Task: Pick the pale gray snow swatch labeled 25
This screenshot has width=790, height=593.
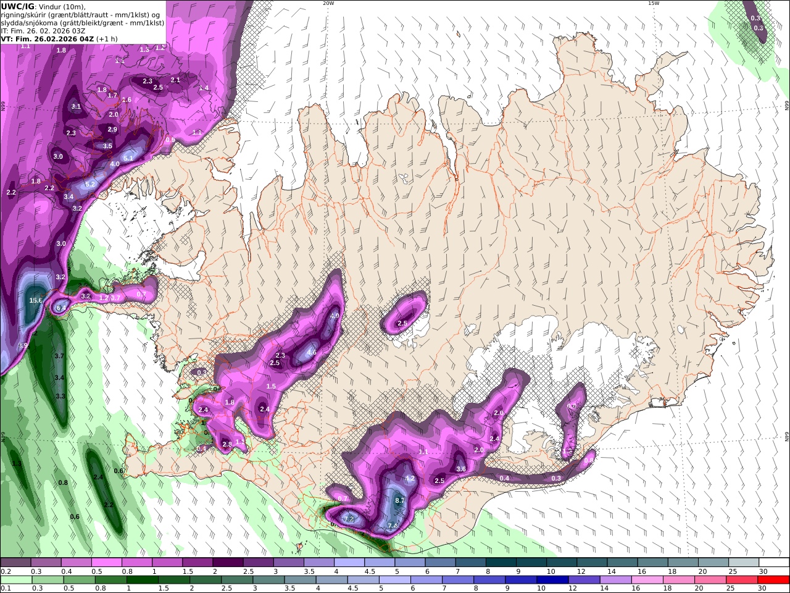Action: tap(743, 562)
